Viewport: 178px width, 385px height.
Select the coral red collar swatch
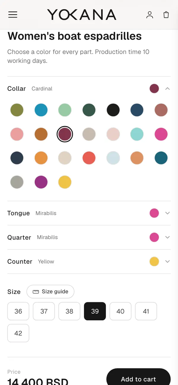[89, 158]
